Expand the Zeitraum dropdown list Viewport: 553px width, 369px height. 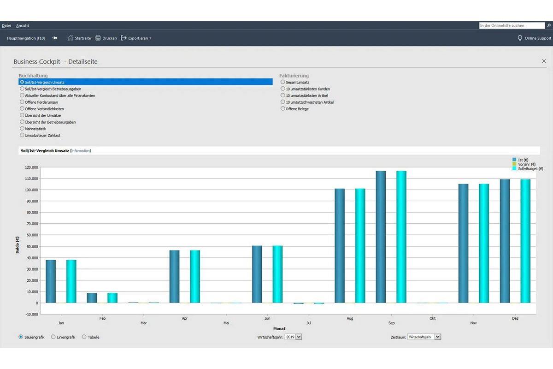[x=424, y=337]
